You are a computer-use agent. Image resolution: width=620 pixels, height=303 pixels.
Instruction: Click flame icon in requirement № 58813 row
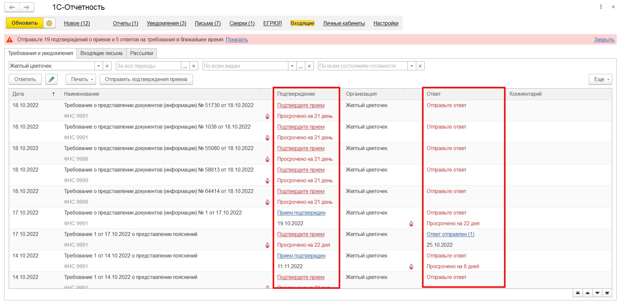point(267,181)
